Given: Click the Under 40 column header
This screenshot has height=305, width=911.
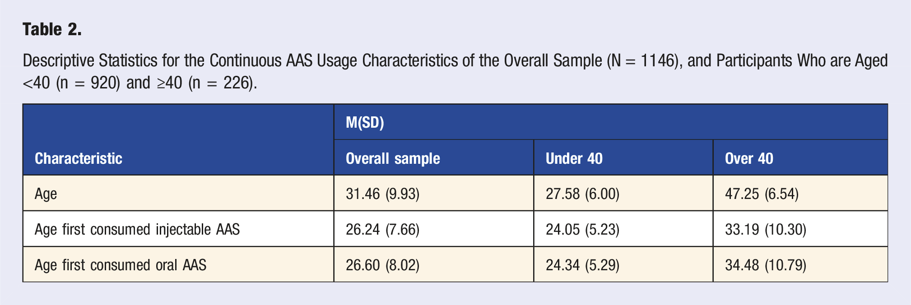Looking at the screenshot, I should (623, 158).
